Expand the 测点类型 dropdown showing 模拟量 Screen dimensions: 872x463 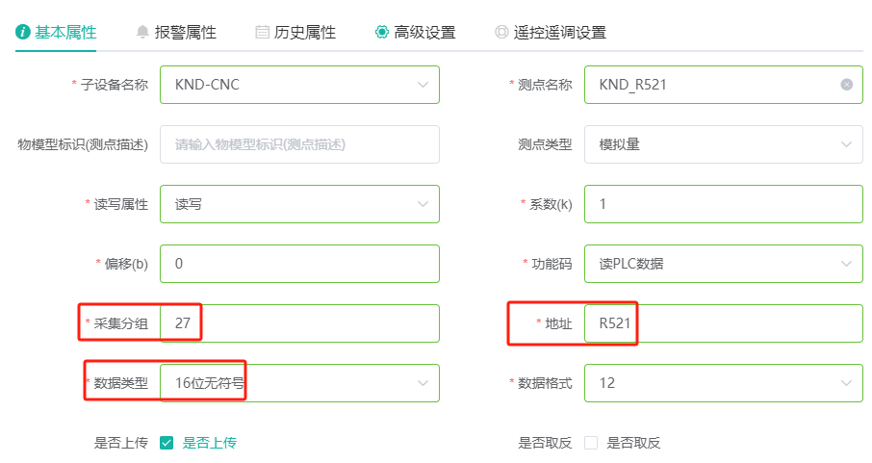tap(724, 144)
